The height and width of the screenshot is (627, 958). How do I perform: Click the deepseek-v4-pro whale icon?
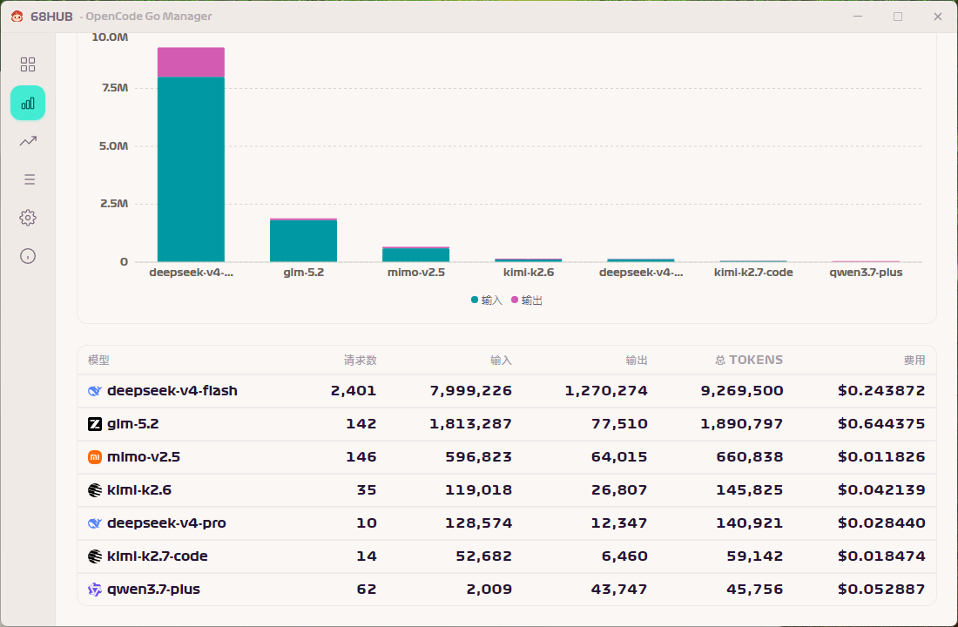(x=95, y=523)
